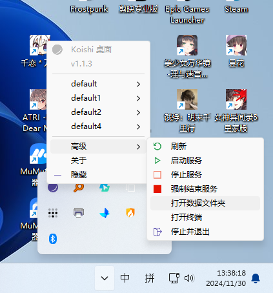Click the speaker volume taskbar icon
The image size is (273, 293).
(189, 278)
